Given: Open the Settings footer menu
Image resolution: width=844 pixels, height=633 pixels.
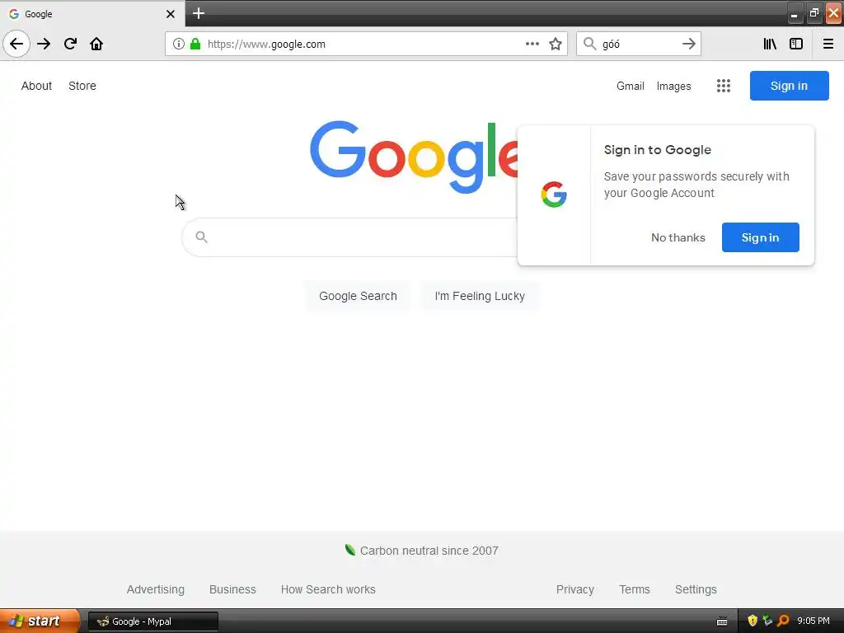Looking at the screenshot, I should [696, 589].
